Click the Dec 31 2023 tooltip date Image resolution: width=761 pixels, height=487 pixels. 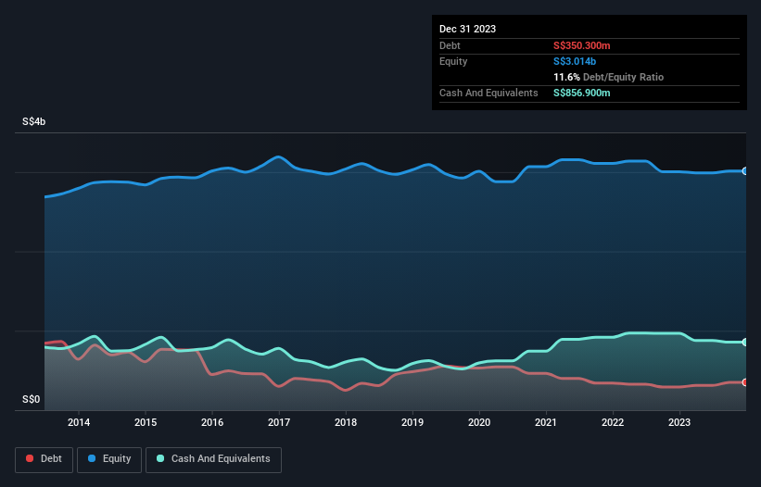[467, 29]
